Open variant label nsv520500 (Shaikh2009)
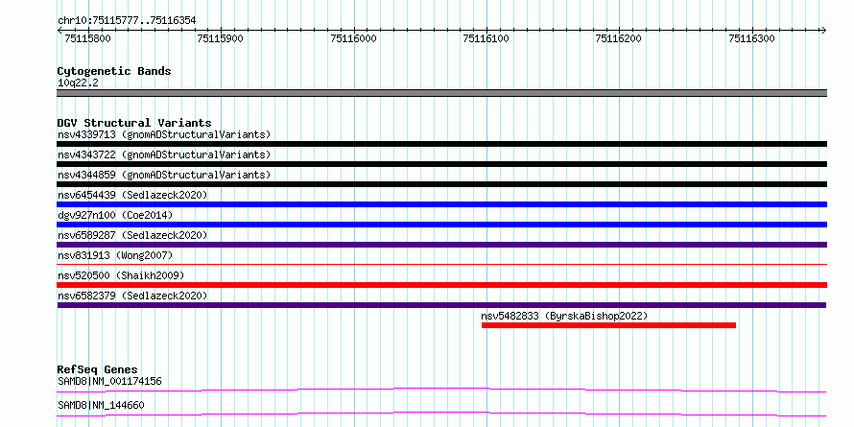Viewport: 854px width, 427px height. tap(121, 275)
